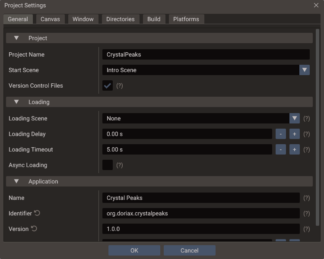
Task: Show help for Loading Delay
Action: (x=306, y=134)
